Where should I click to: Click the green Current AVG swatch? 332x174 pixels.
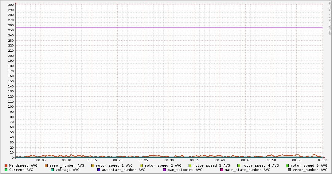tap(6, 170)
